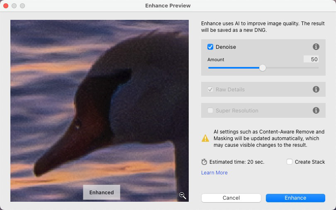The image size is (336, 210).
Task: Click the Enhanced label on the preview
Action: click(102, 193)
